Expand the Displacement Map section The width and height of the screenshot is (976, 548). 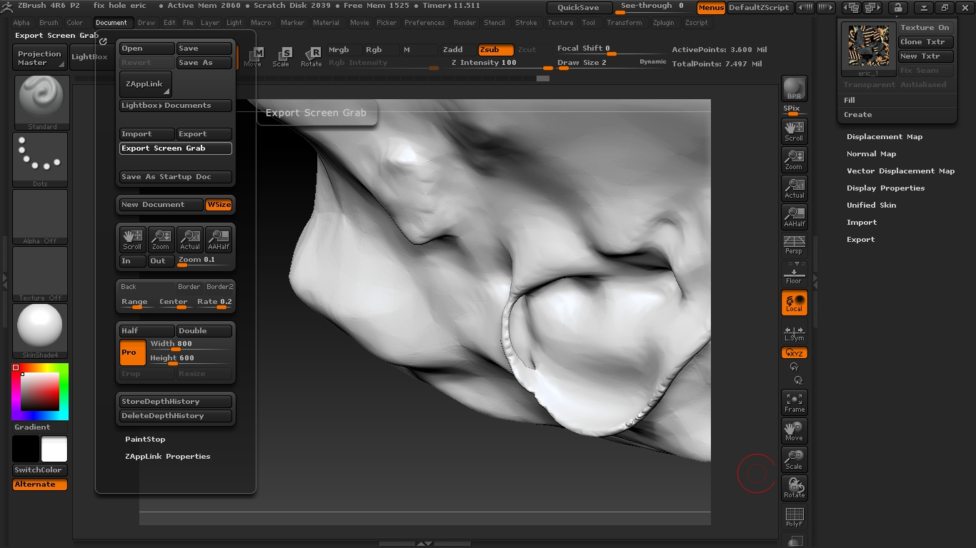pyautogui.click(x=884, y=137)
